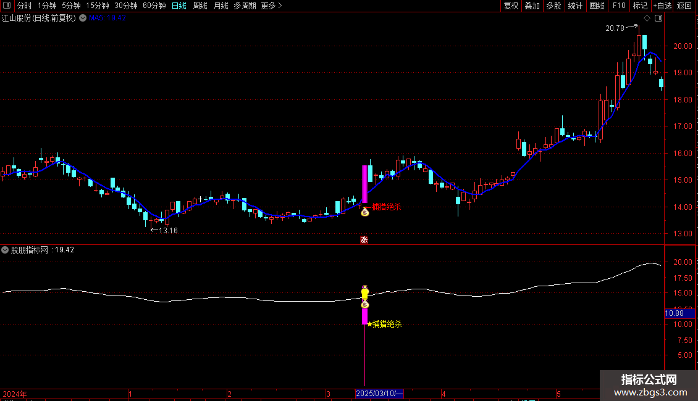Switch to 30分钟 period
The image size is (698, 401).
click(x=126, y=6)
